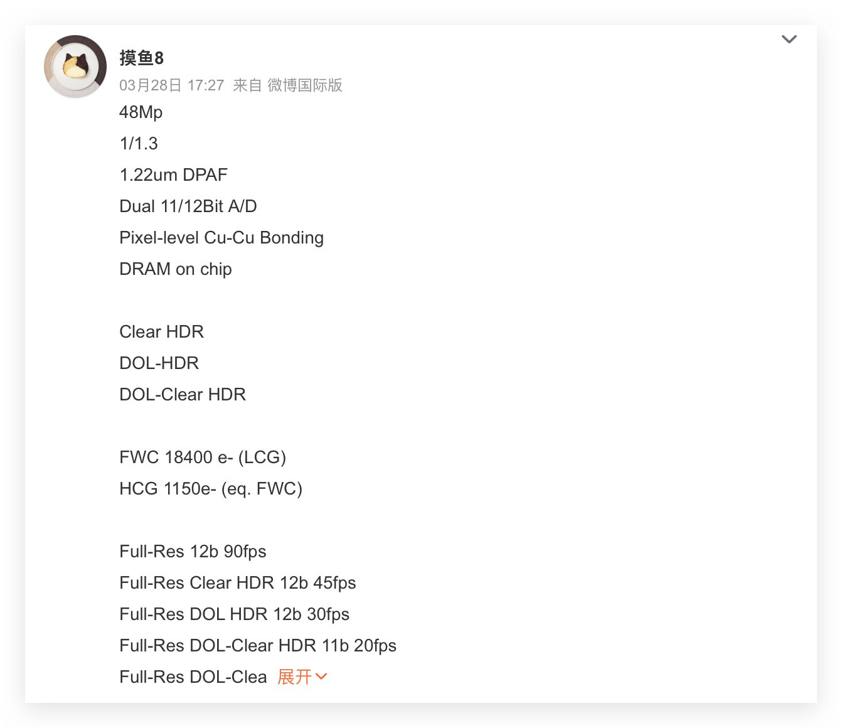The width and height of the screenshot is (842, 728).
Task: Click the small arrow beside 展开
Action: [x=321, y=677]
